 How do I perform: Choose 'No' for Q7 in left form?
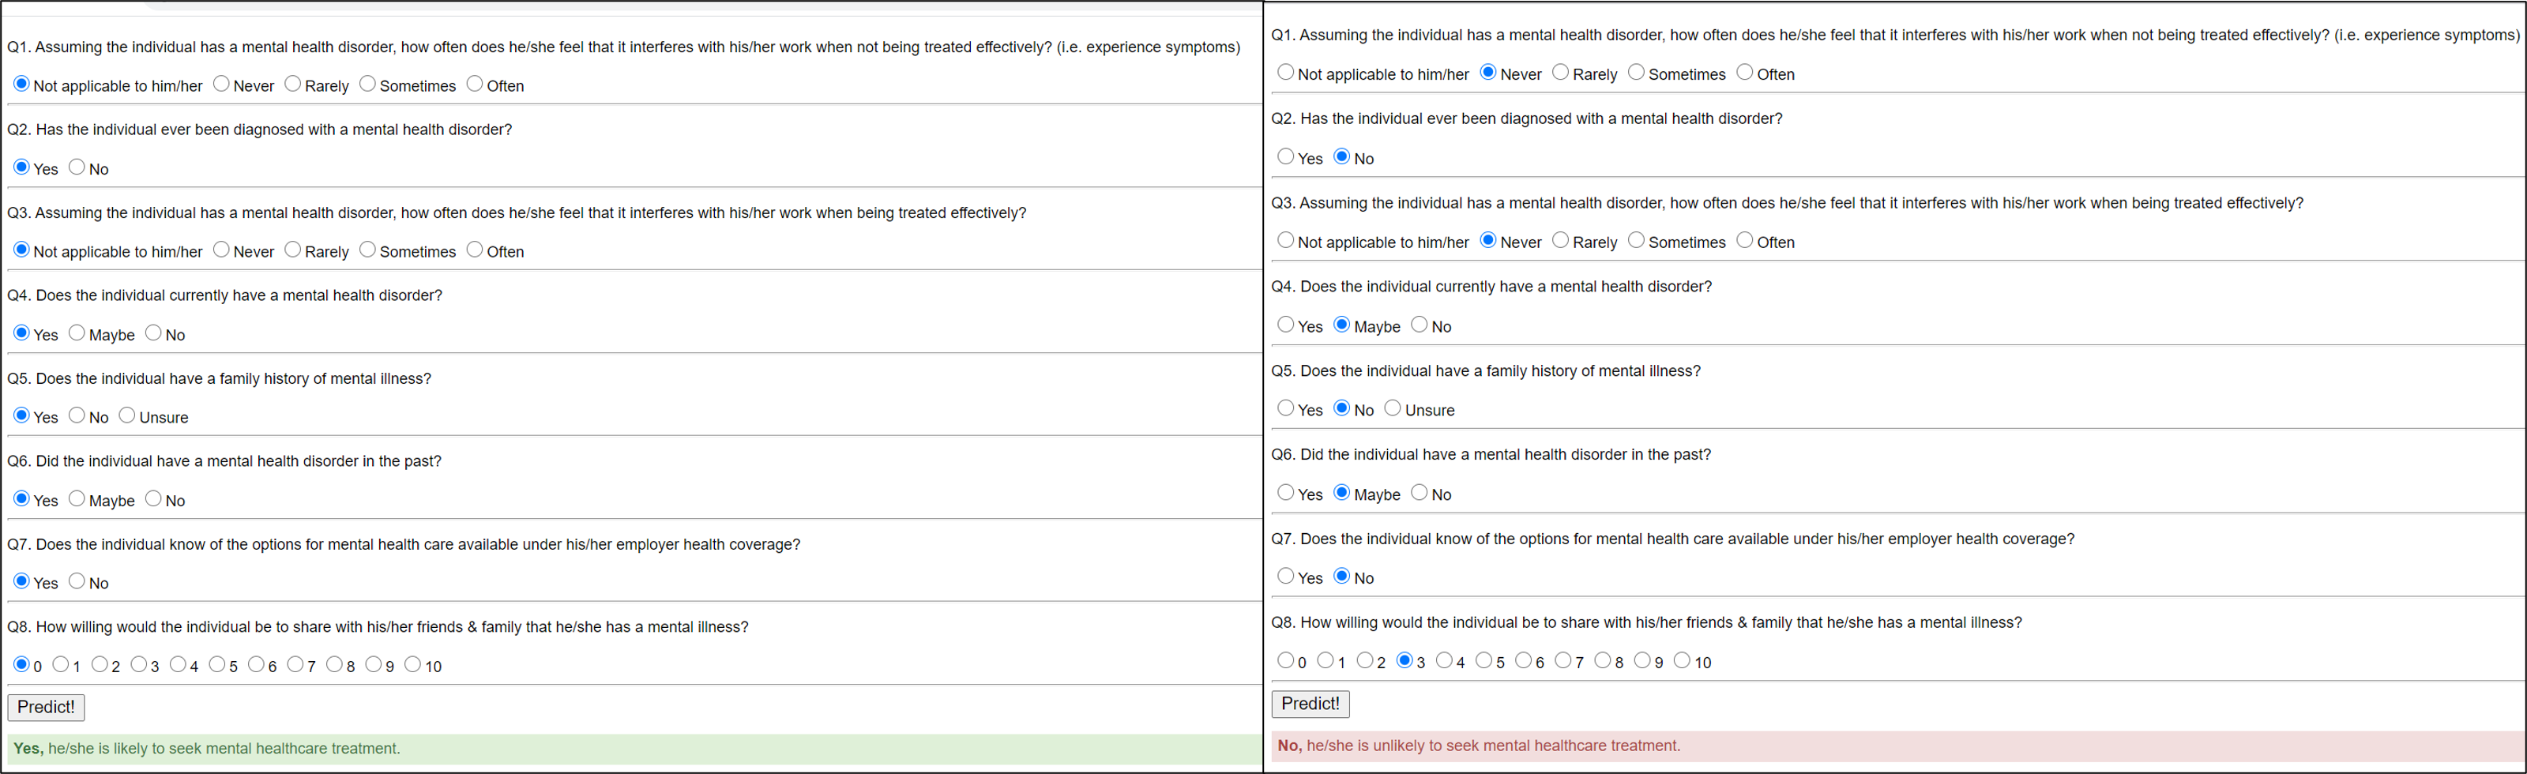(x=77, y=582)
